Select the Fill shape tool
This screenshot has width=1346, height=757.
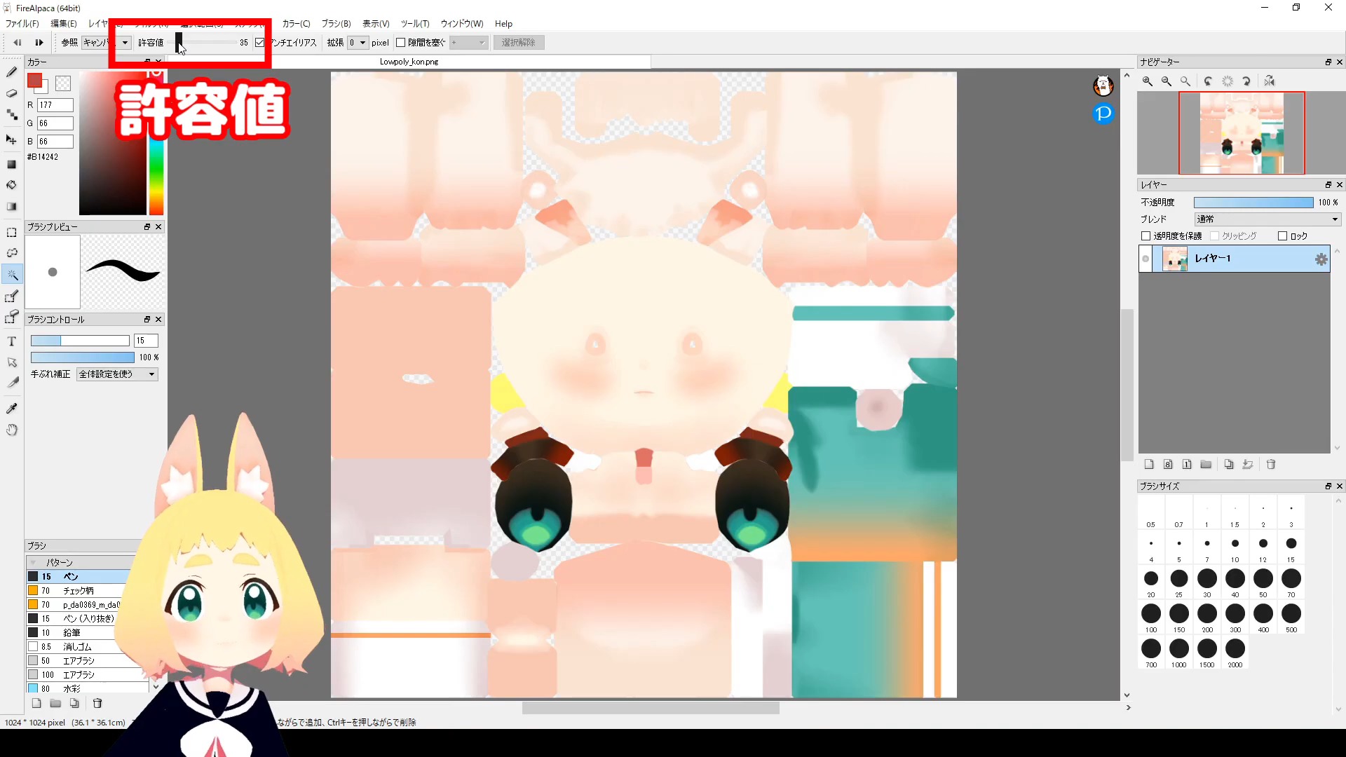point(12,164)
